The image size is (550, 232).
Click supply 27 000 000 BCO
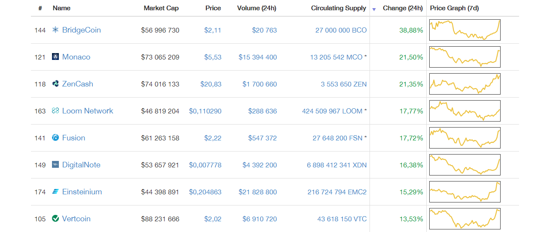341,30
